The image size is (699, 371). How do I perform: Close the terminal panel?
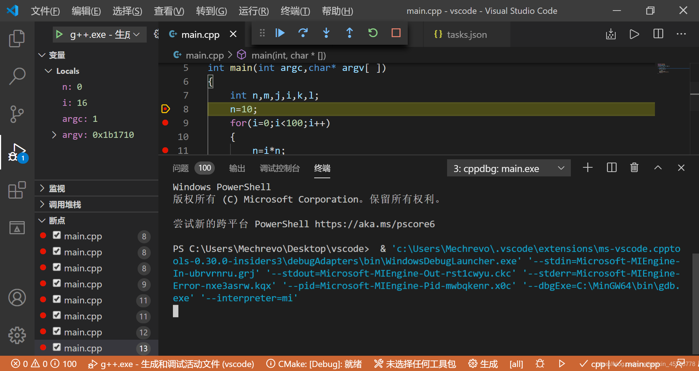pyautogui.click(x=681, y=168)
